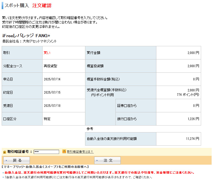Click the blue bar icon beside スポット購入
Image resolution: width=213 pixels, height=182 pixels.
2,6
